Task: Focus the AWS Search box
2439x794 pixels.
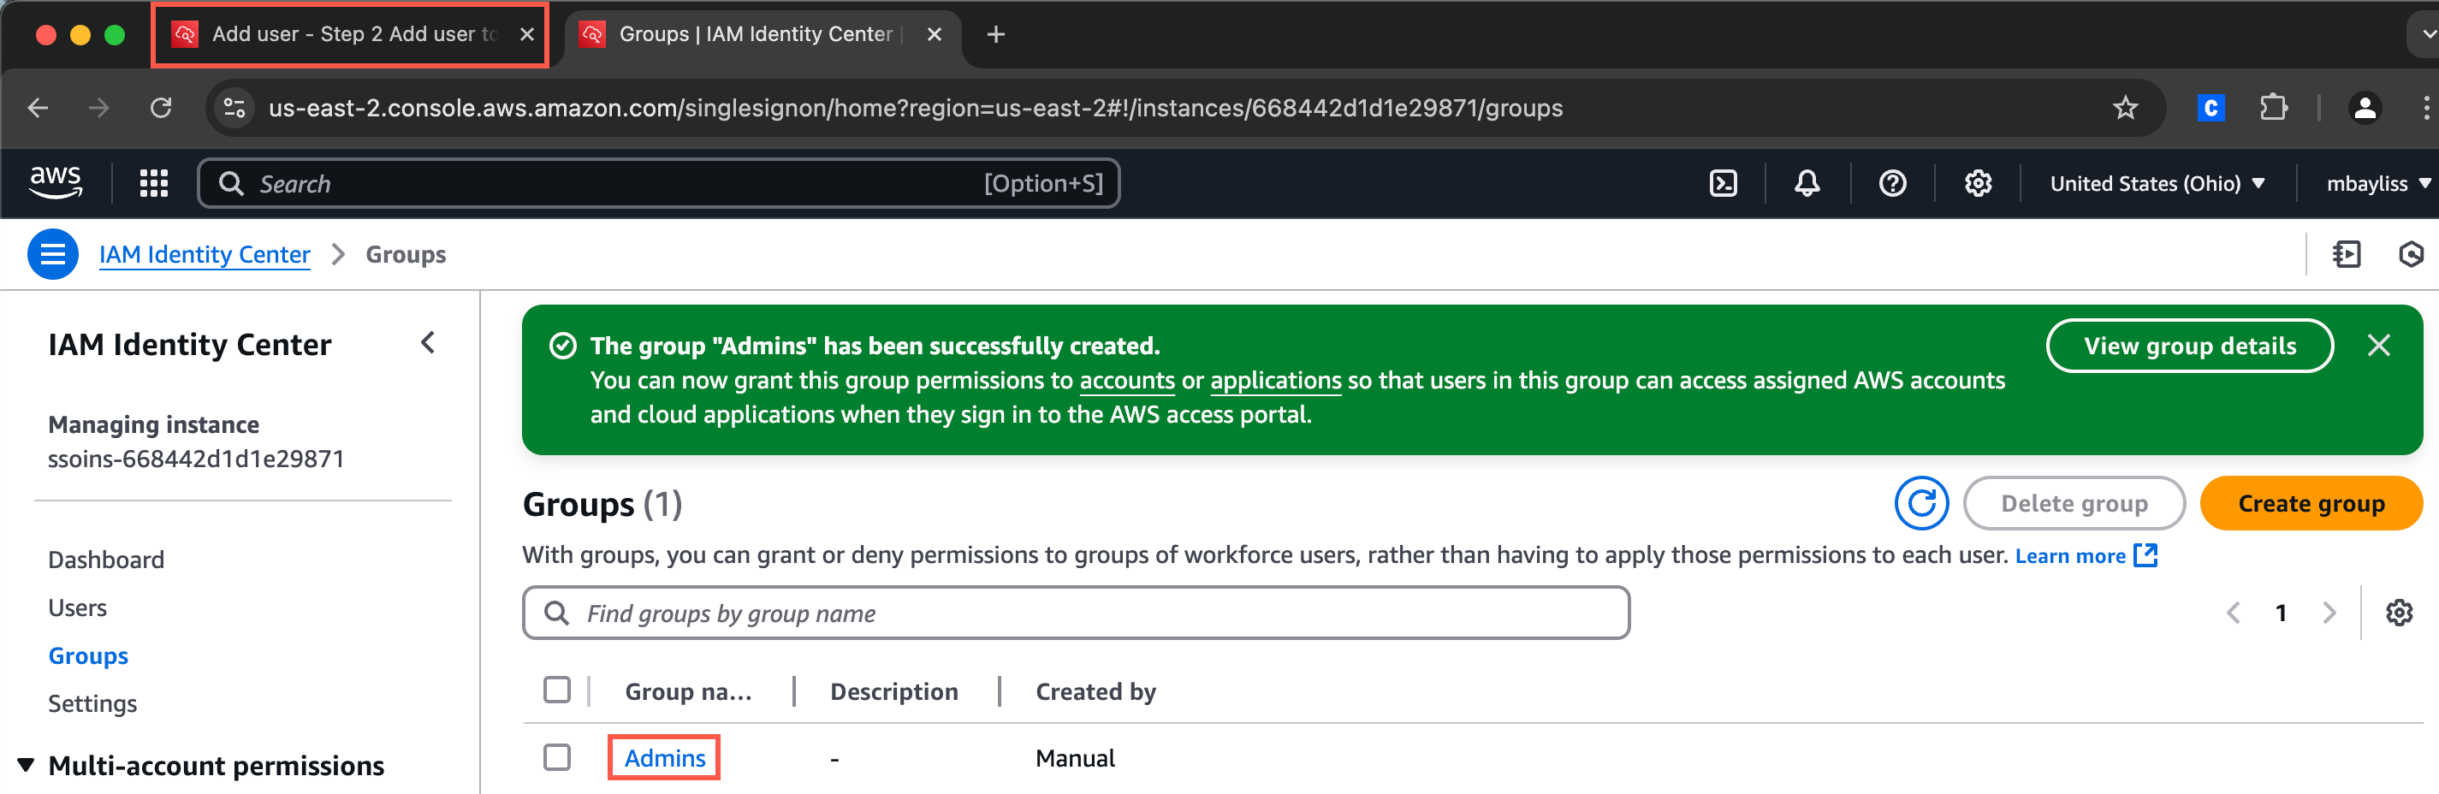Action: (658, 182)
